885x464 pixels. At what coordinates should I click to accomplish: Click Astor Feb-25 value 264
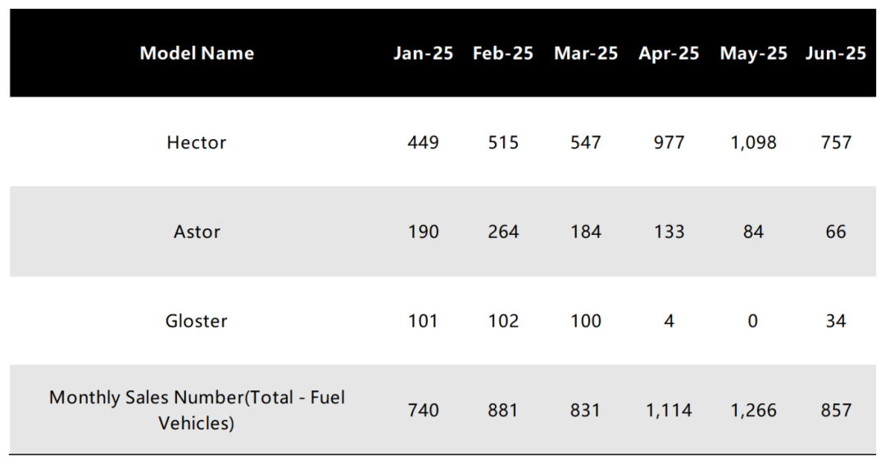coord(503,232)
